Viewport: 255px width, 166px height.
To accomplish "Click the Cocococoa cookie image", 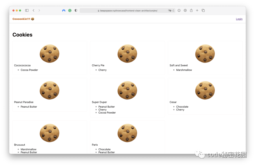I will point(50,54).
